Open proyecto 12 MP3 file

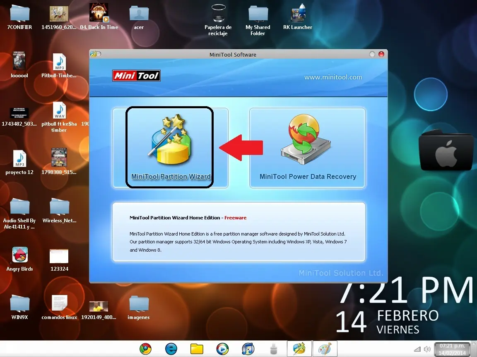[19, 162]
